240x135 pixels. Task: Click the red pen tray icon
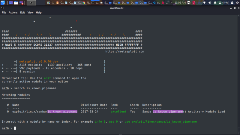coord(194,3)
